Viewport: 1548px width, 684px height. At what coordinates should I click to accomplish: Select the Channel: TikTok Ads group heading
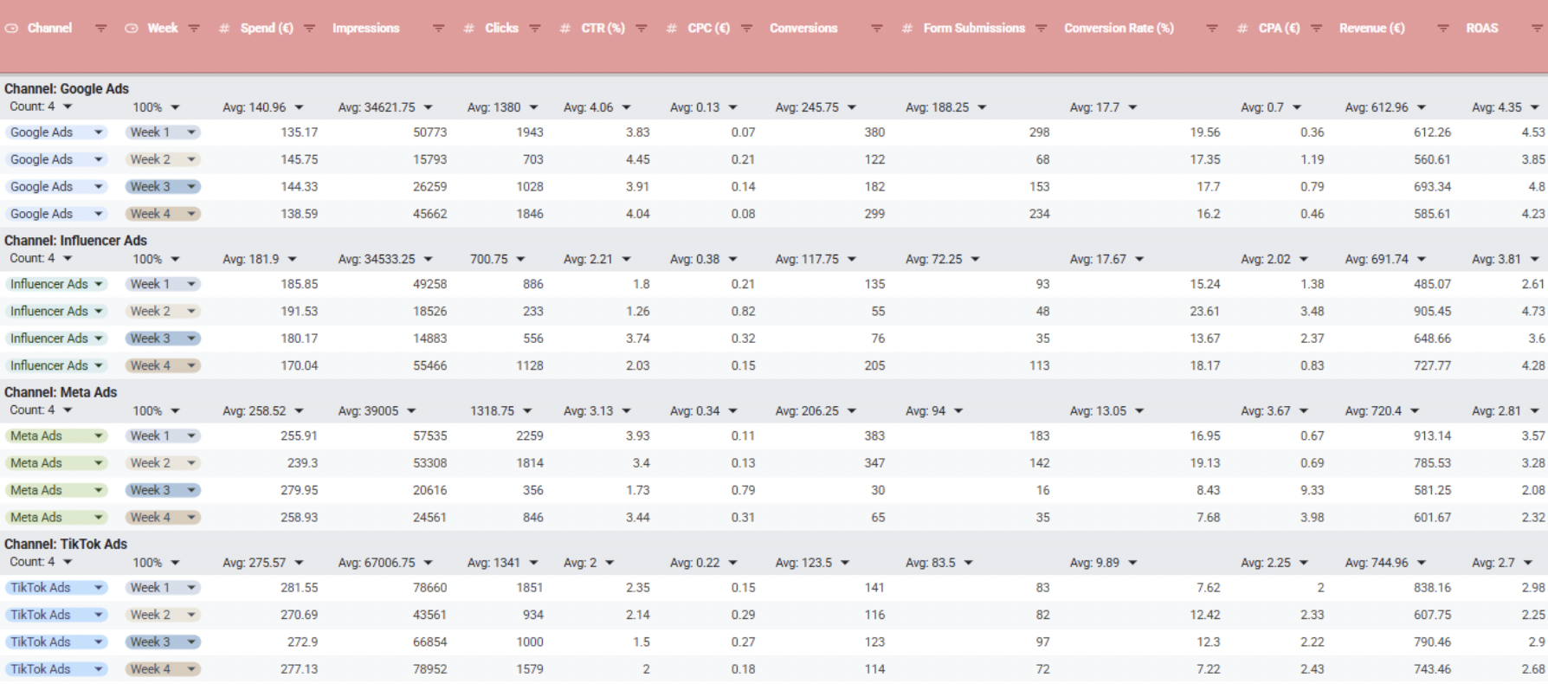(x=66, y=544)
